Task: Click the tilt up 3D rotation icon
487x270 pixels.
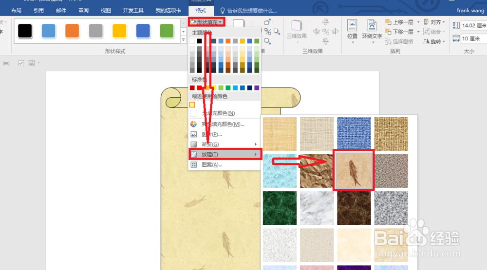Action: pyautogui.click(x=325, y=22)
